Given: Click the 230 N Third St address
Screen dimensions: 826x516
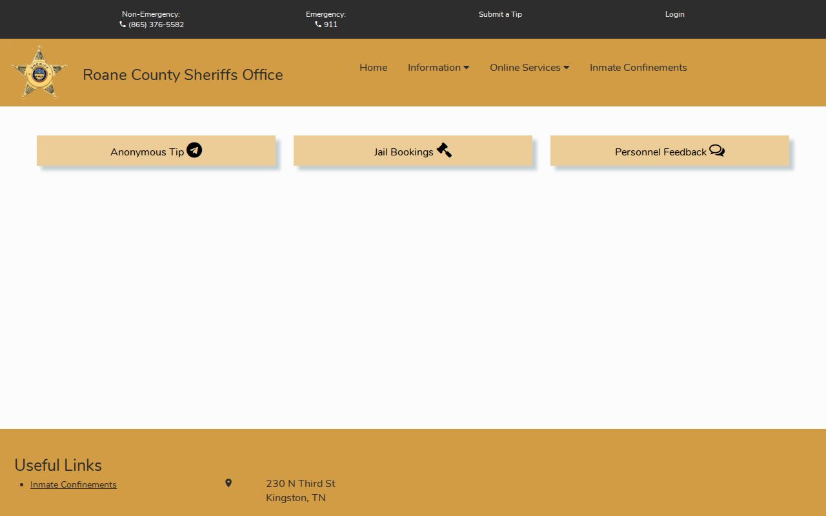Looking at the screenshot, I should pos(301,484).
